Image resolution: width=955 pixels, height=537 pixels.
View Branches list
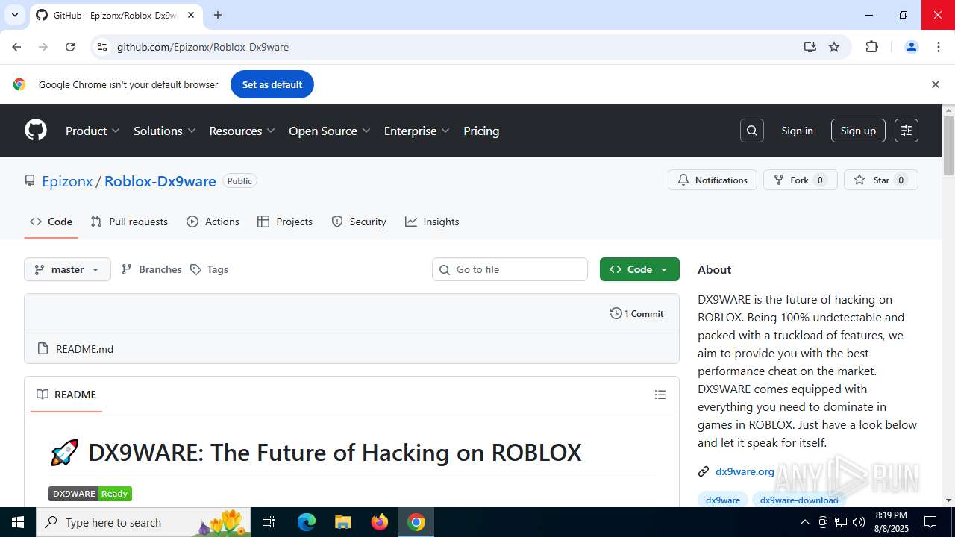coord(151,269)
